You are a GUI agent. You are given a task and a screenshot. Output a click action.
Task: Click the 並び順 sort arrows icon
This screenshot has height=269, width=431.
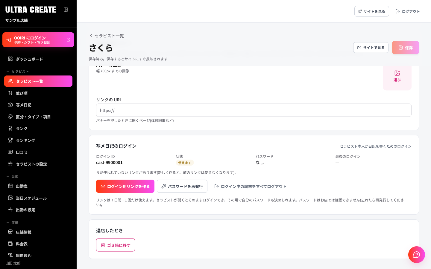click(x=10, y=93)
